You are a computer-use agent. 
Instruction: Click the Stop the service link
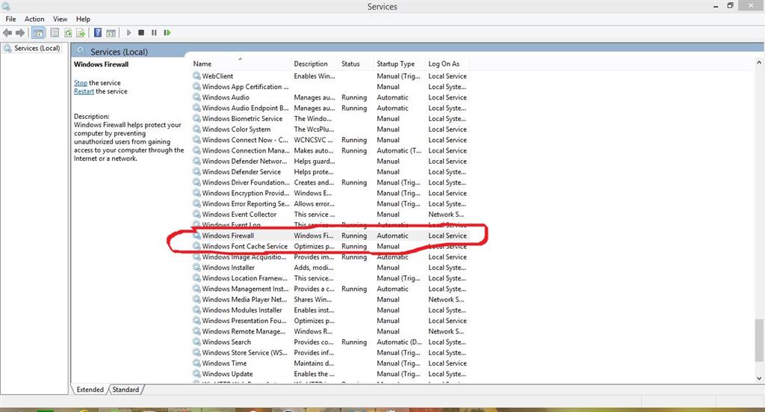[x=81, y=83]
